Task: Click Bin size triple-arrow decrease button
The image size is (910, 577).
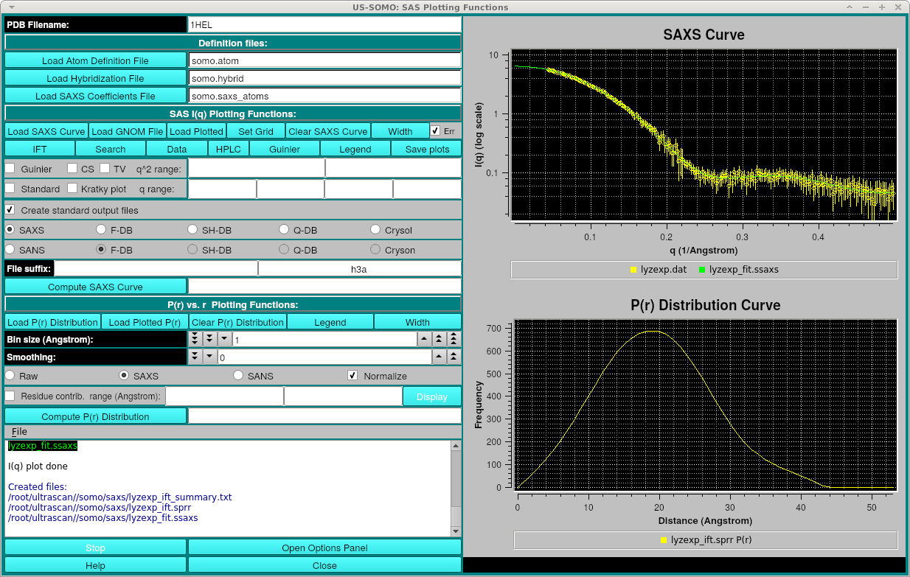Action: (195, 339)
